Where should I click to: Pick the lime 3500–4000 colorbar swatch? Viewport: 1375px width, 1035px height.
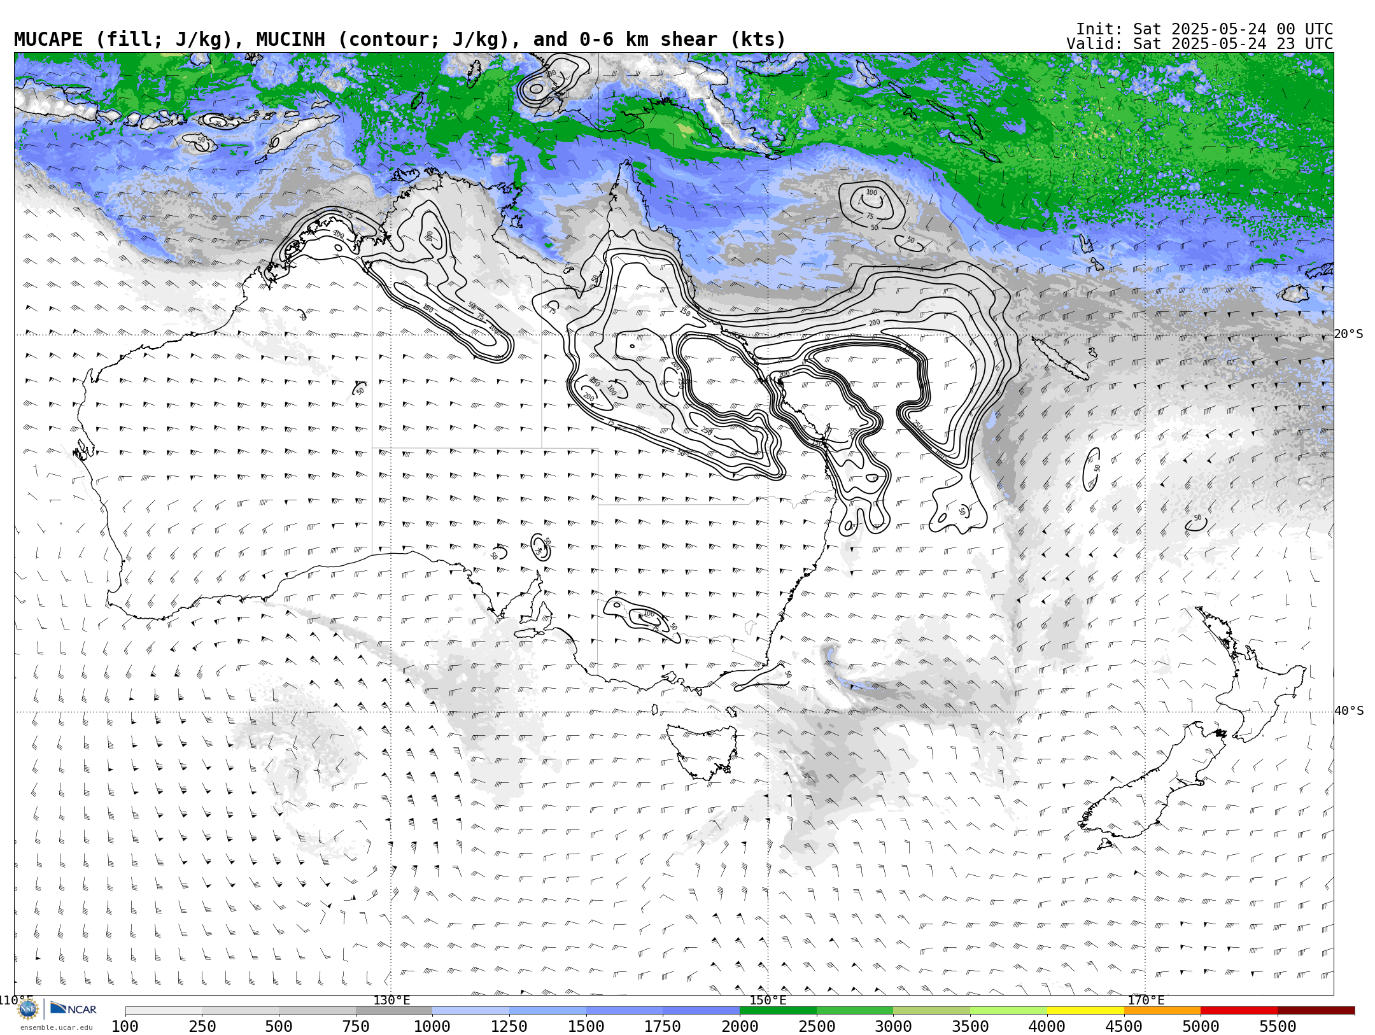[x=1008, y=1011]
